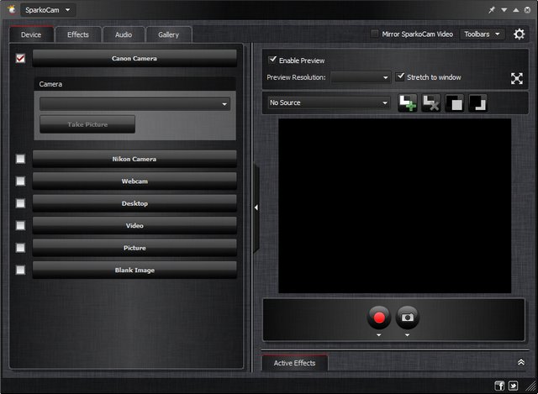Viewport: 538px width, 394px height.
Task: Check the Webcam device checkbox
Action: 20,181
